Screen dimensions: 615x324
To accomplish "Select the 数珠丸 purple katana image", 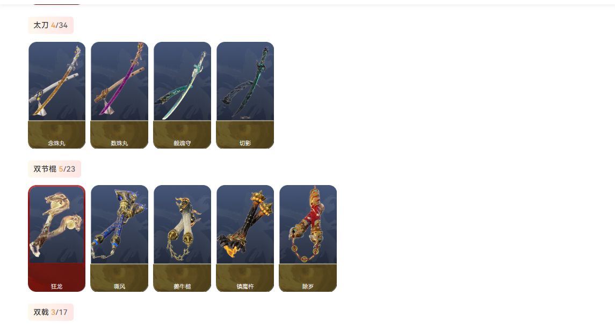I will (x=120, y=81).
